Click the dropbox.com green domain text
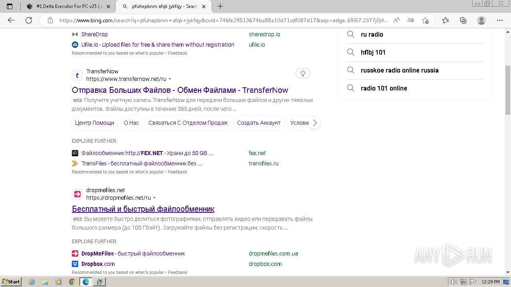The width and height of the screenshot is (511, 287). (x=265, y=264)
